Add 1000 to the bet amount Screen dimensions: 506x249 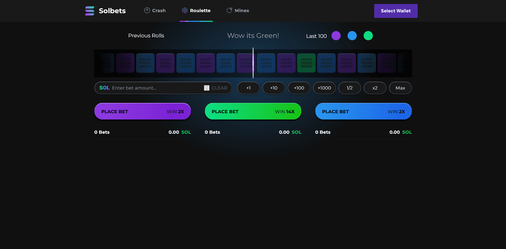point(324,88)
